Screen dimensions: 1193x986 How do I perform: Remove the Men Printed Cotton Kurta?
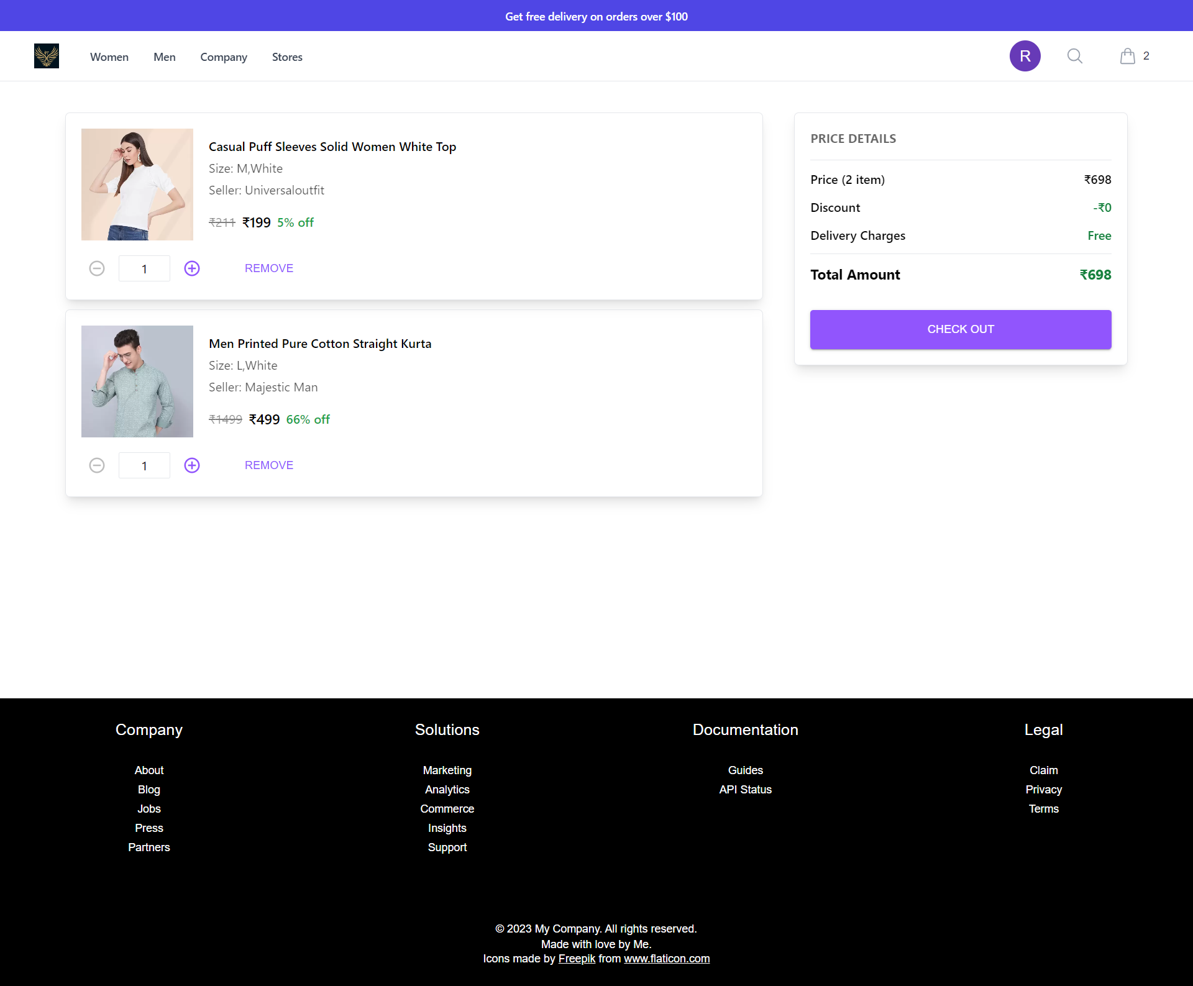point(268,465)
